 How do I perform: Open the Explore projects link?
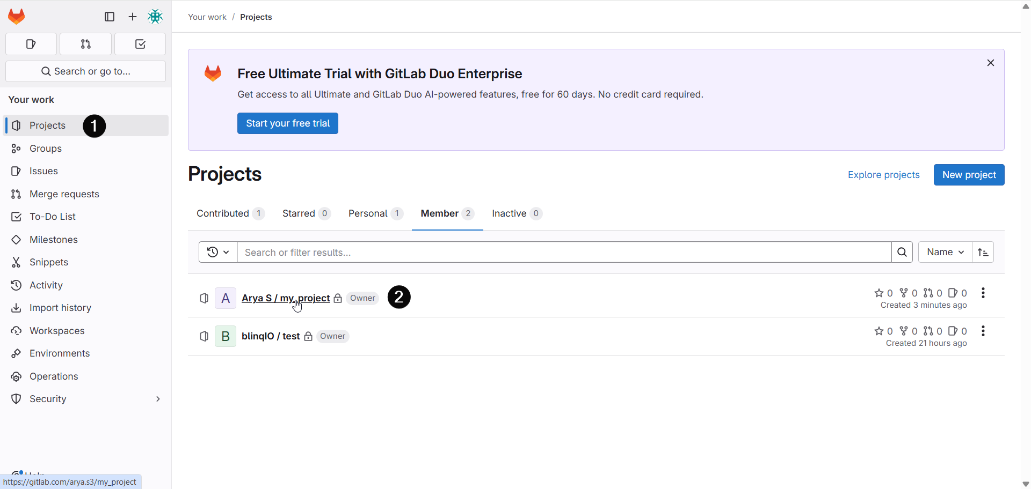click(x=884, y=175)
